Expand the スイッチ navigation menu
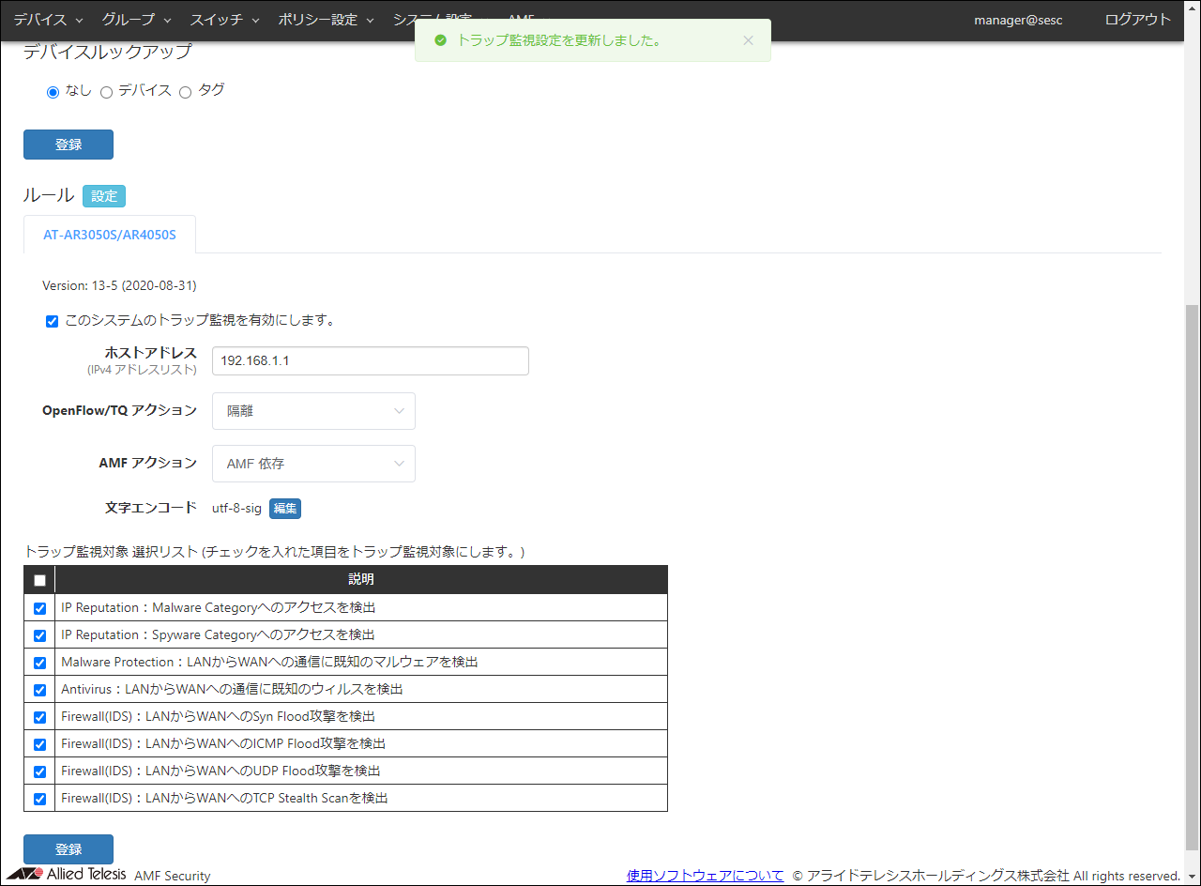Image resolution: width=1201 pixels, height=886 pixels. click(x=224, y=20)
